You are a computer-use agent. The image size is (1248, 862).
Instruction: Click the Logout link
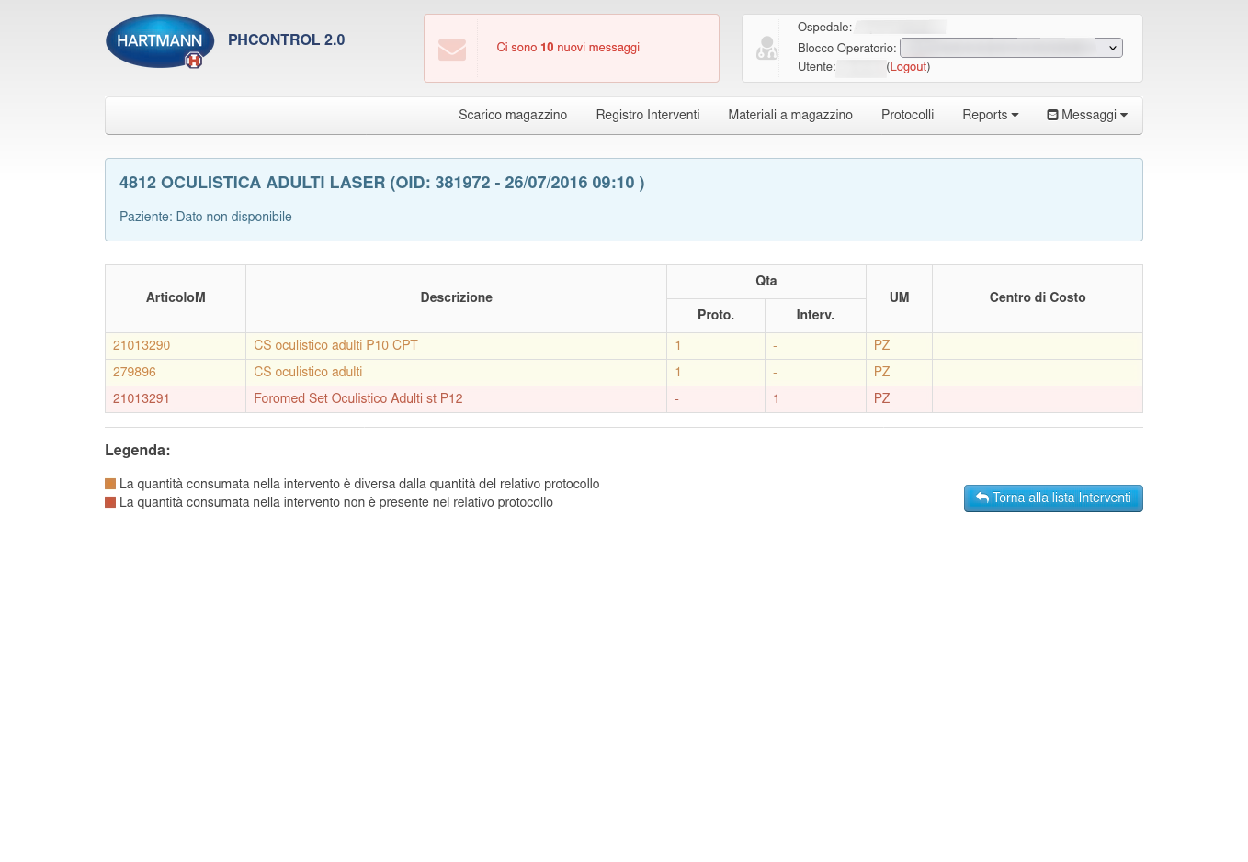[908, 67]
